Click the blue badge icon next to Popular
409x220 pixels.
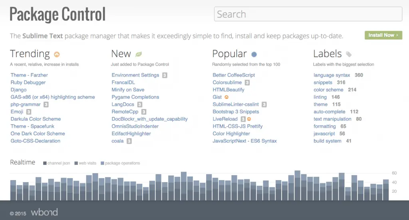[254, 54]
